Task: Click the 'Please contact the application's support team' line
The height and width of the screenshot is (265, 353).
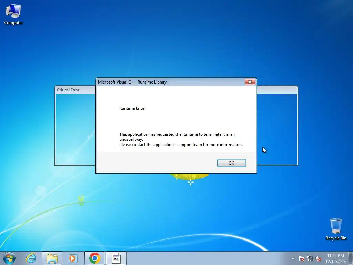Action: coord(181,145)
